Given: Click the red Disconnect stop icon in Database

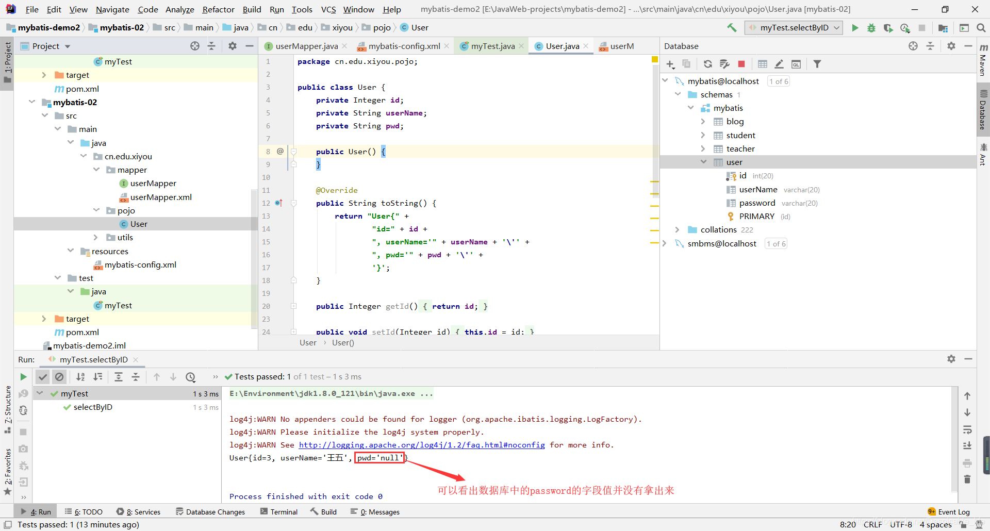Looking at the screenshot, I should pyautogui.click(x=741, y=64).
